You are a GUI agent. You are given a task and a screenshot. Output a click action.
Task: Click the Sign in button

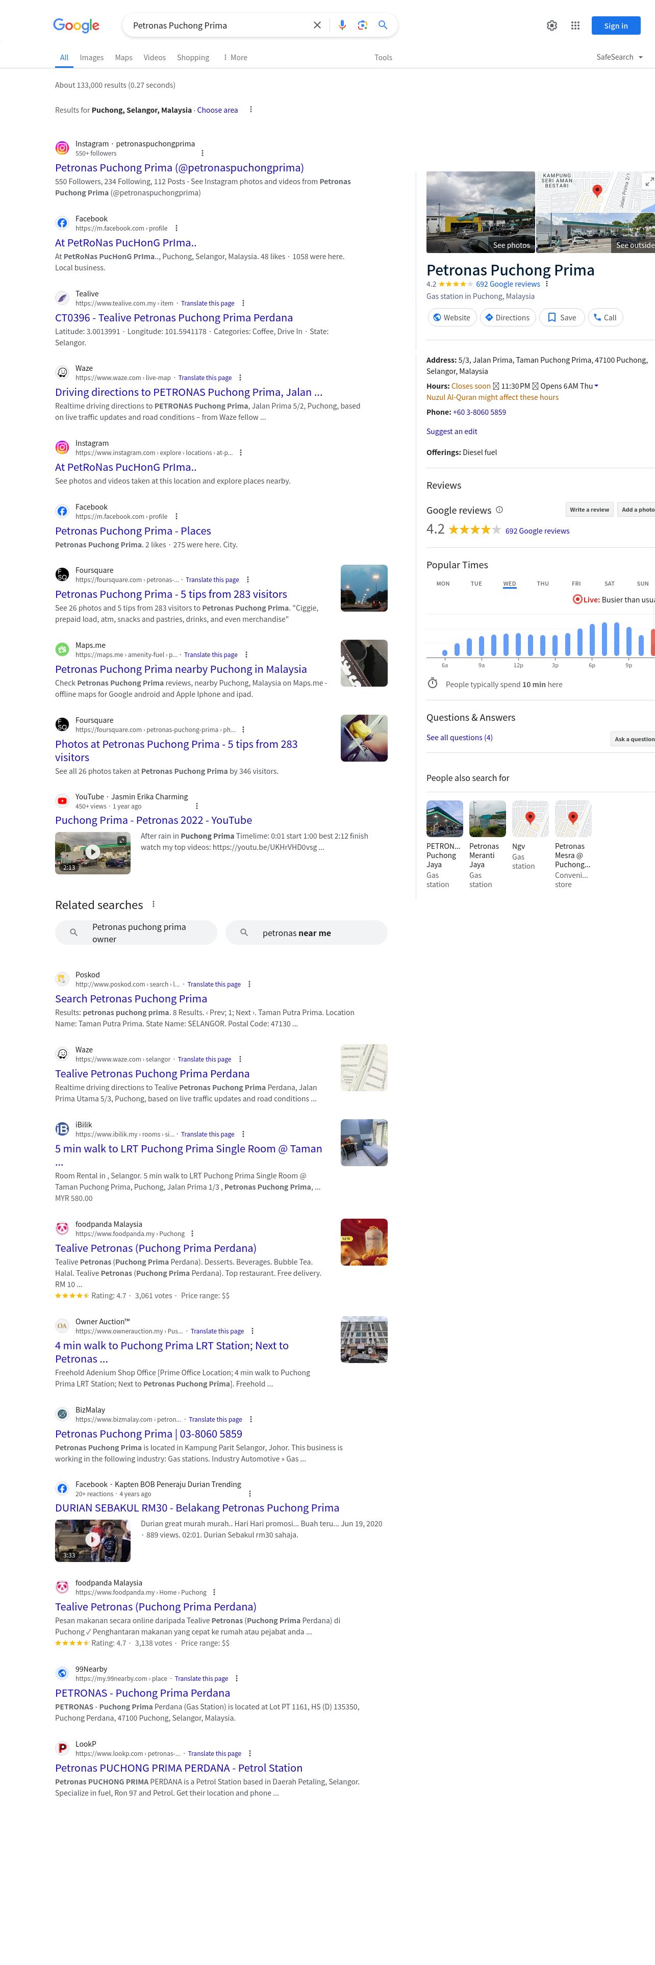[x=616, y=26]
